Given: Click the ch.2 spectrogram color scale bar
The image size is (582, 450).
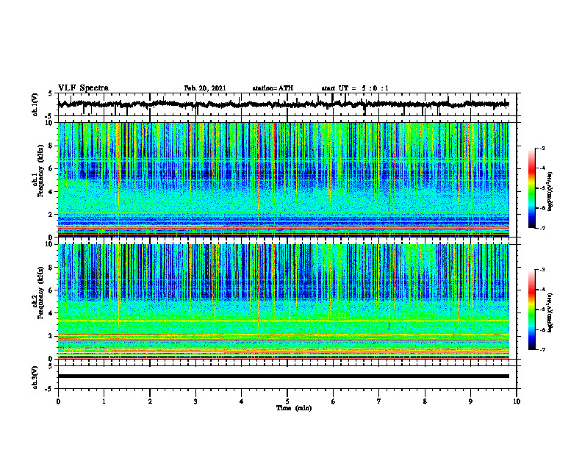Looking at the screenshot, I should (532, 310).
